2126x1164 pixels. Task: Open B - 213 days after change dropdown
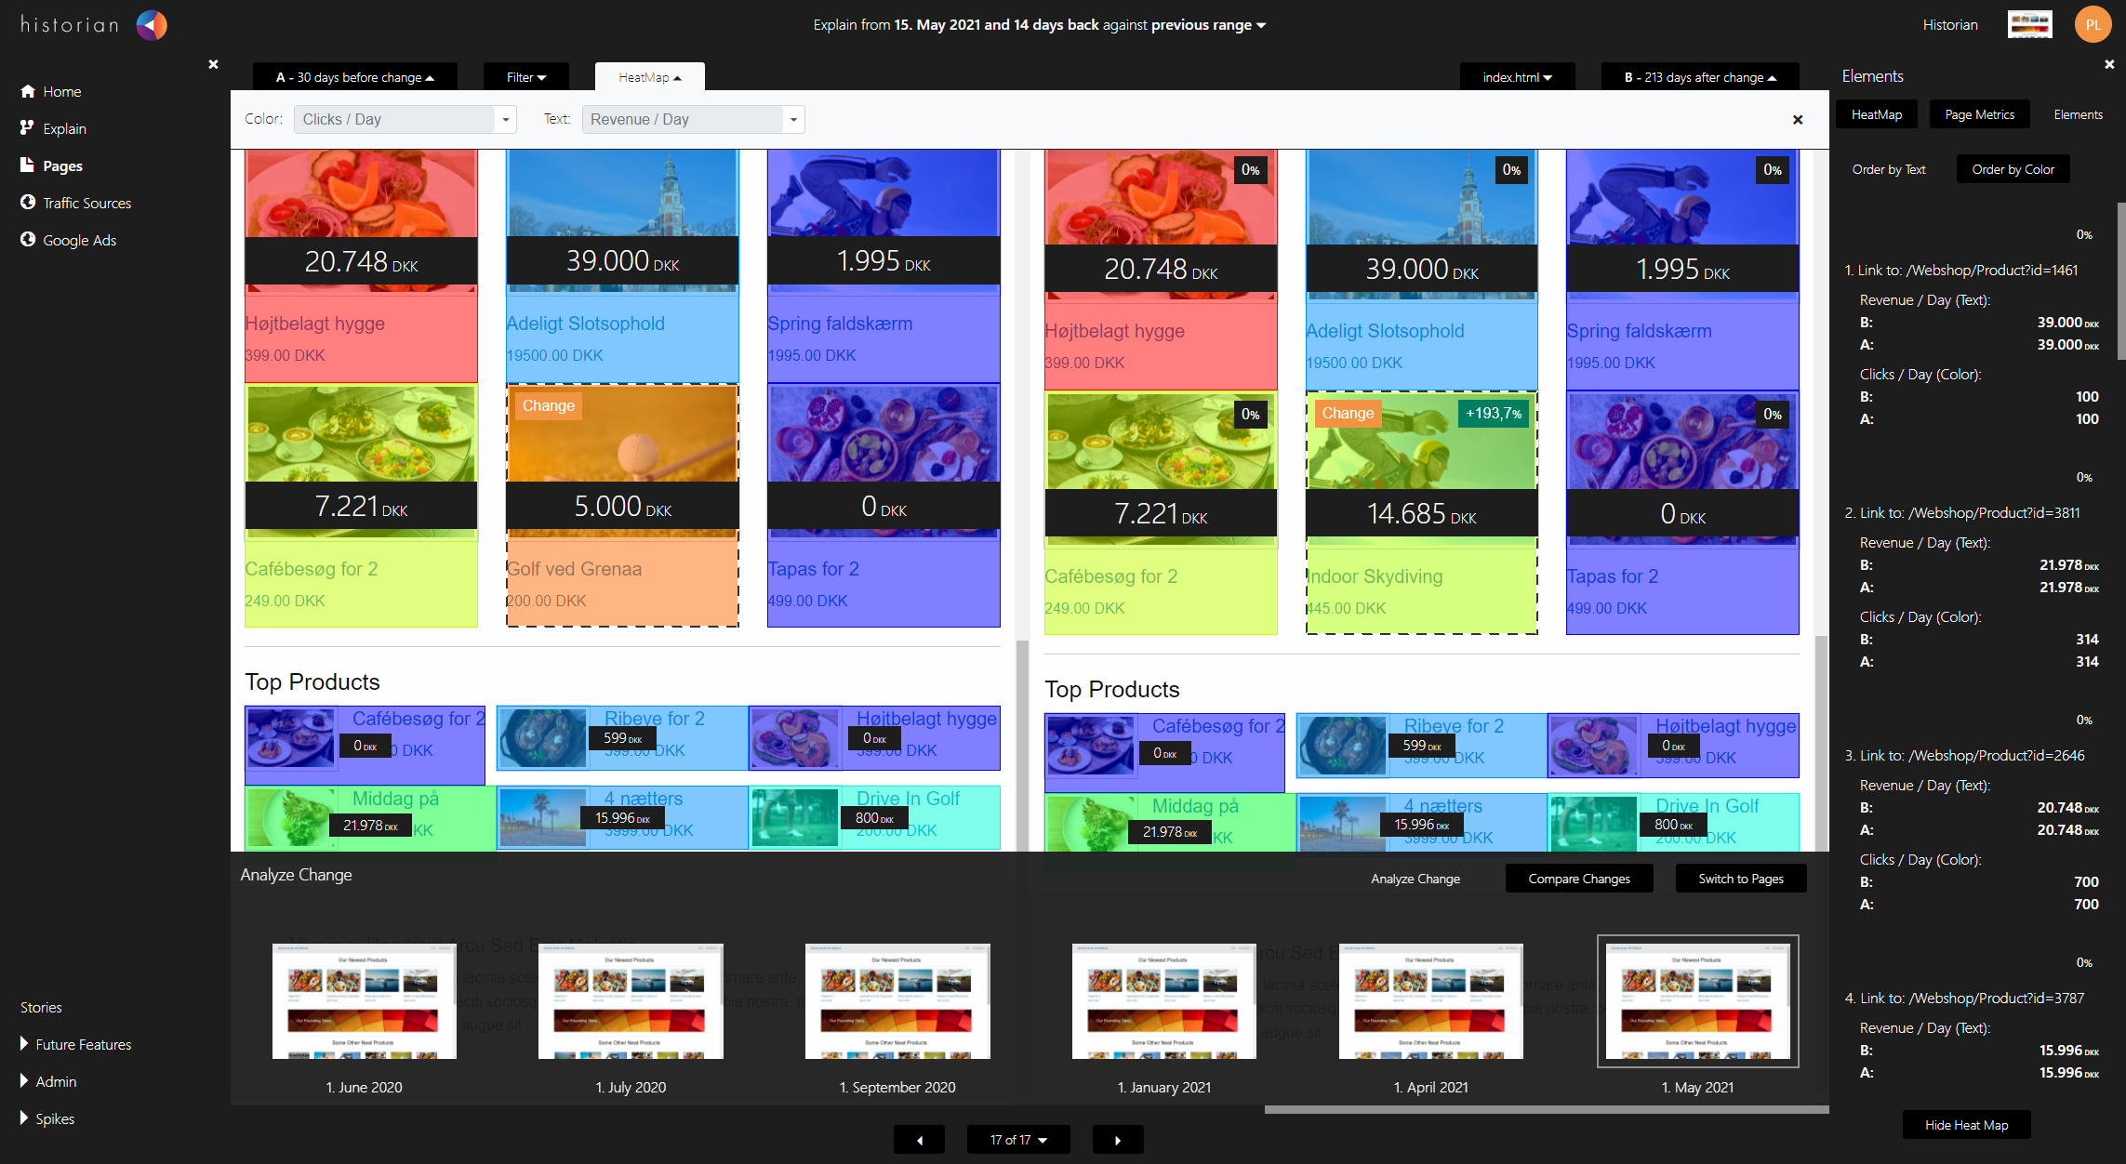click(1700, 77)
